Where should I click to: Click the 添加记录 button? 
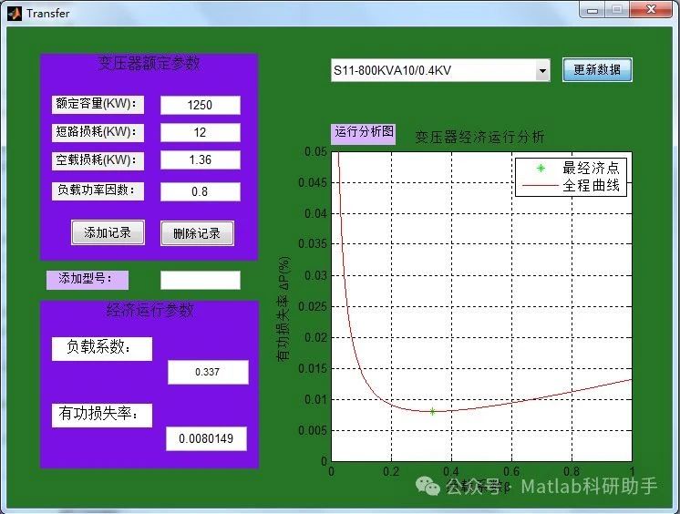pyautogui.click(x=108, y=233)
